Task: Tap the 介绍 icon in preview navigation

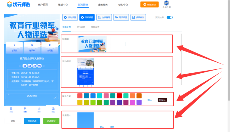Action: pos(11,109)
